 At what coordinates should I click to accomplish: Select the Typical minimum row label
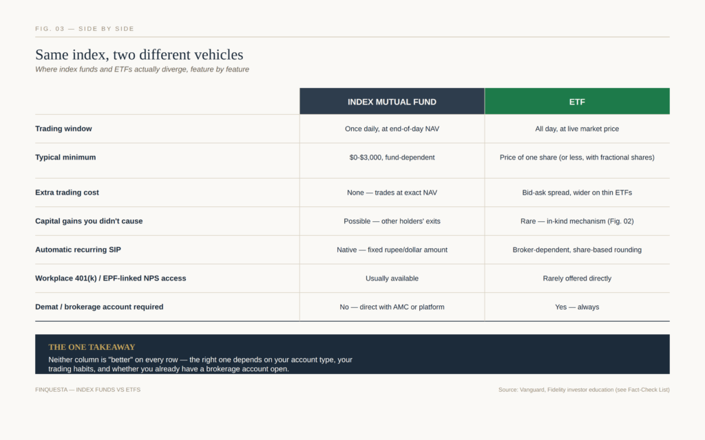coord(65,157)
